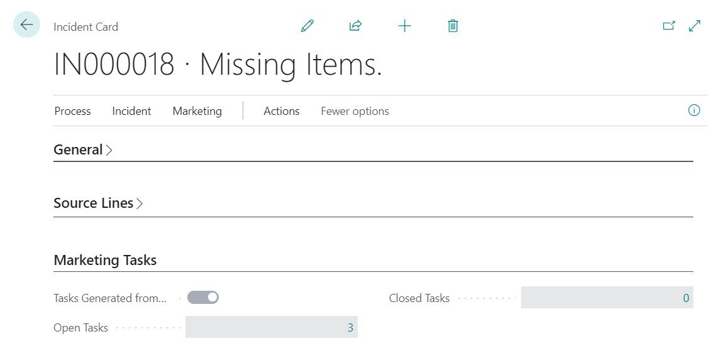
Task: Open the Process menu
Action: click(x=72, y=111)
